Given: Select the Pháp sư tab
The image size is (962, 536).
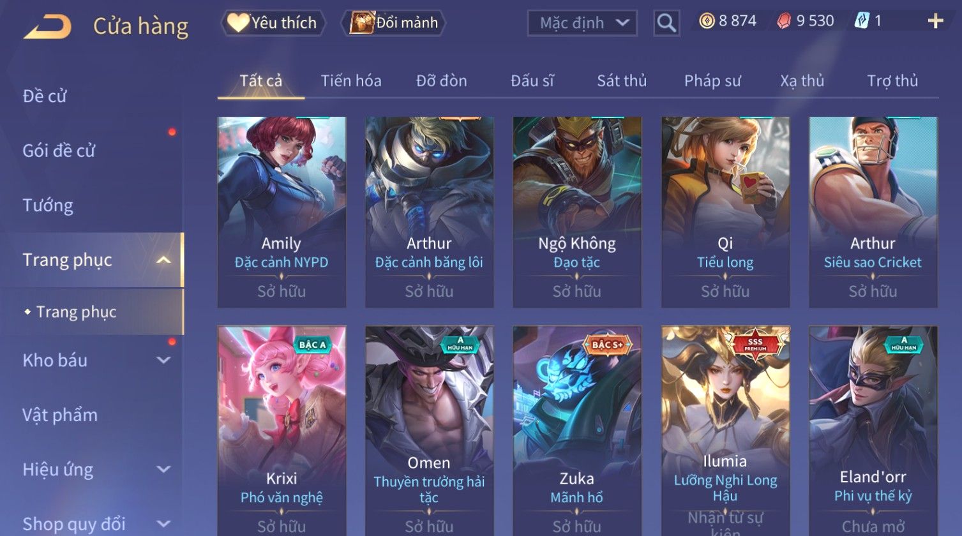Looking at the screenshot, I should (712, 81).
